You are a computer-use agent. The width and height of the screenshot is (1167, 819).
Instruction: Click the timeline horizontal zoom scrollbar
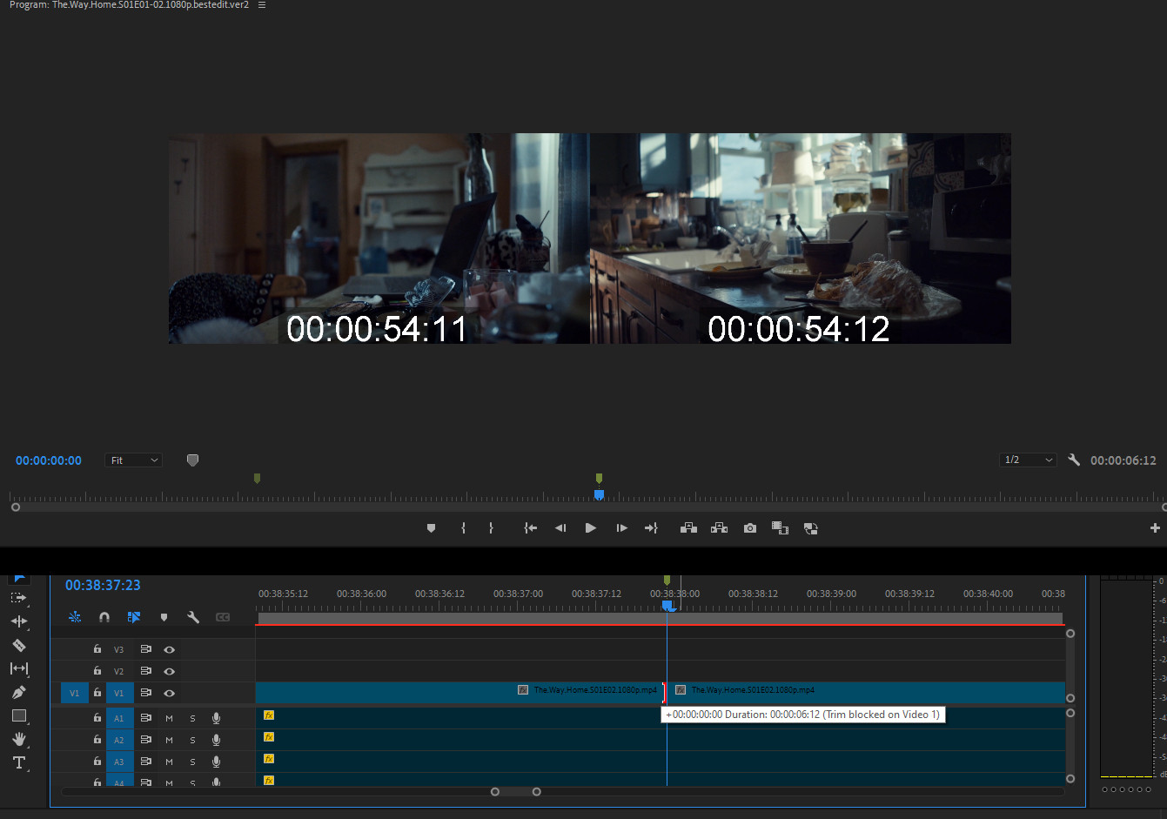[516, 791]
